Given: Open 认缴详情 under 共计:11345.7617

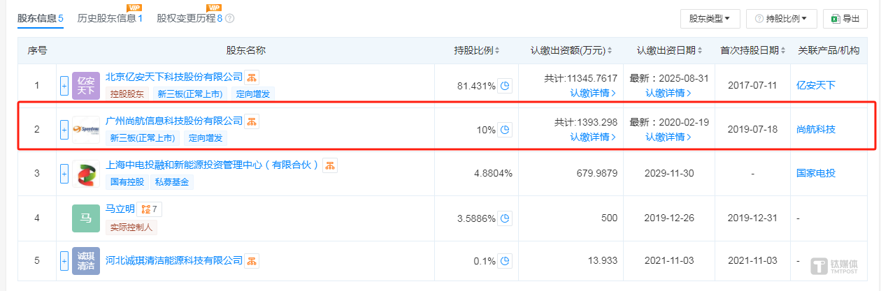Looking at the screenshot, I should [x=593, y=93].
